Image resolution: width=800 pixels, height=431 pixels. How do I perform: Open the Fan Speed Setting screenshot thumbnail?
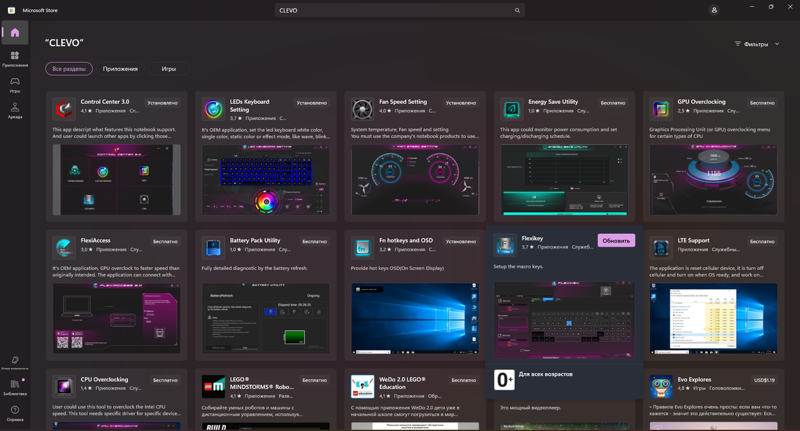click(x=415, y=179)
